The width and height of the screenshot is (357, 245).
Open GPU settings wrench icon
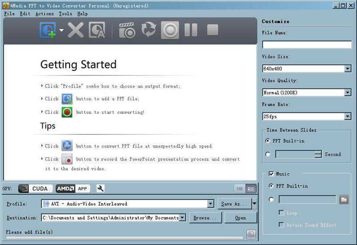(100, 188)
